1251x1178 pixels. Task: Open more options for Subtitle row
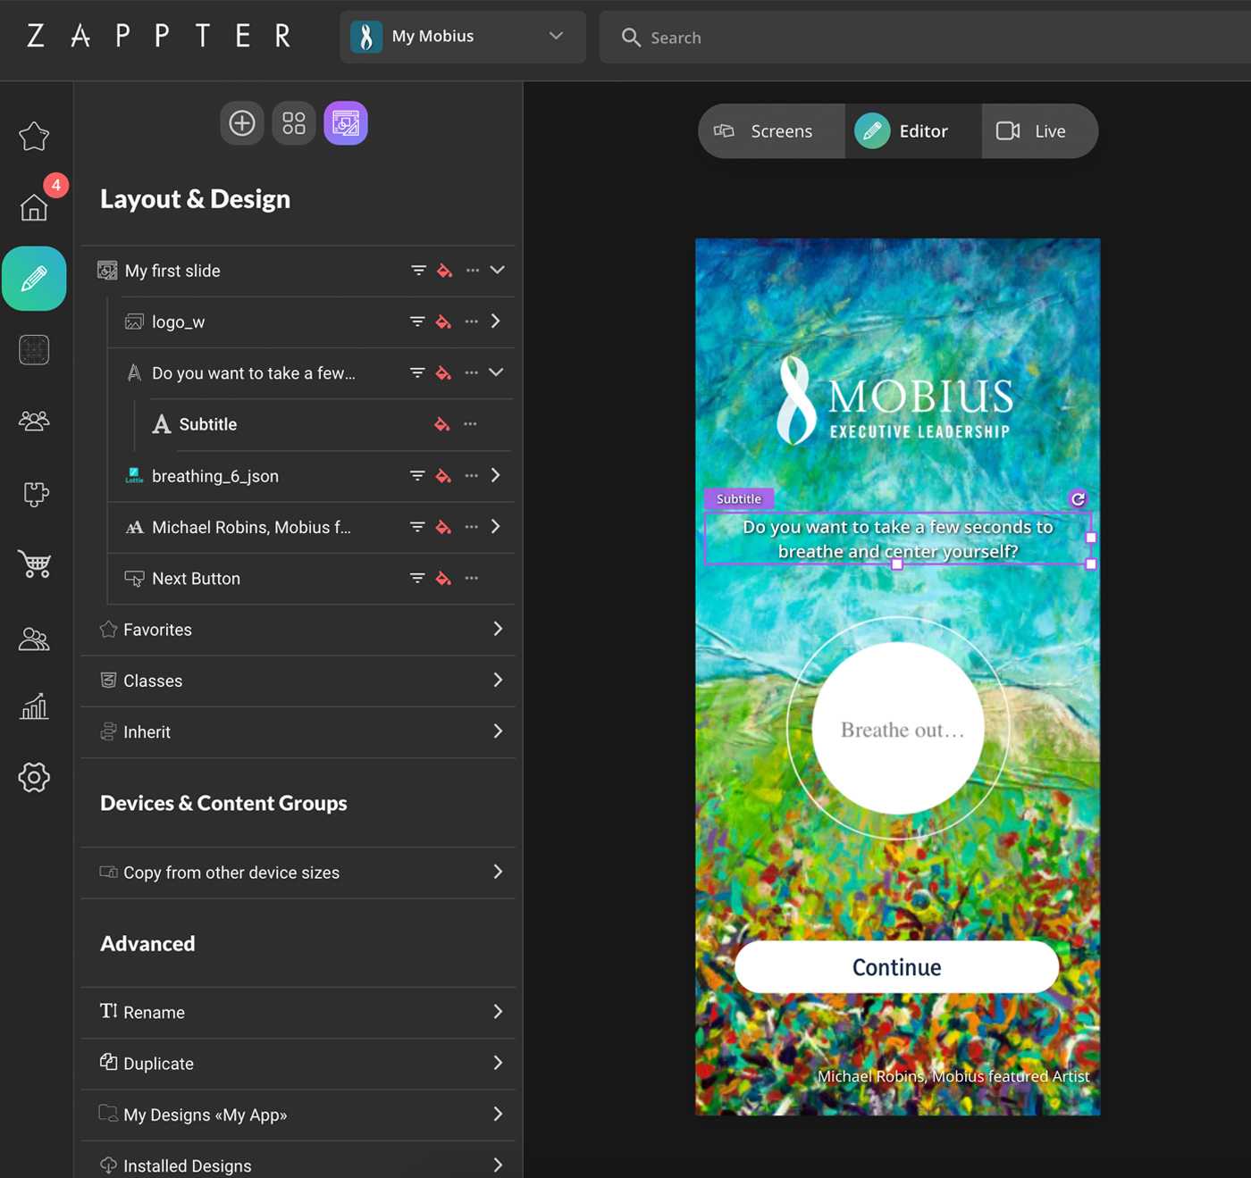[x=471, y=424]
